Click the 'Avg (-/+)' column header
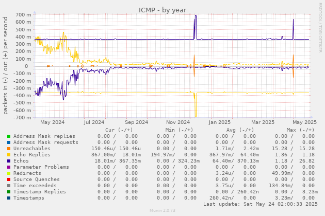 coord(240,130)
